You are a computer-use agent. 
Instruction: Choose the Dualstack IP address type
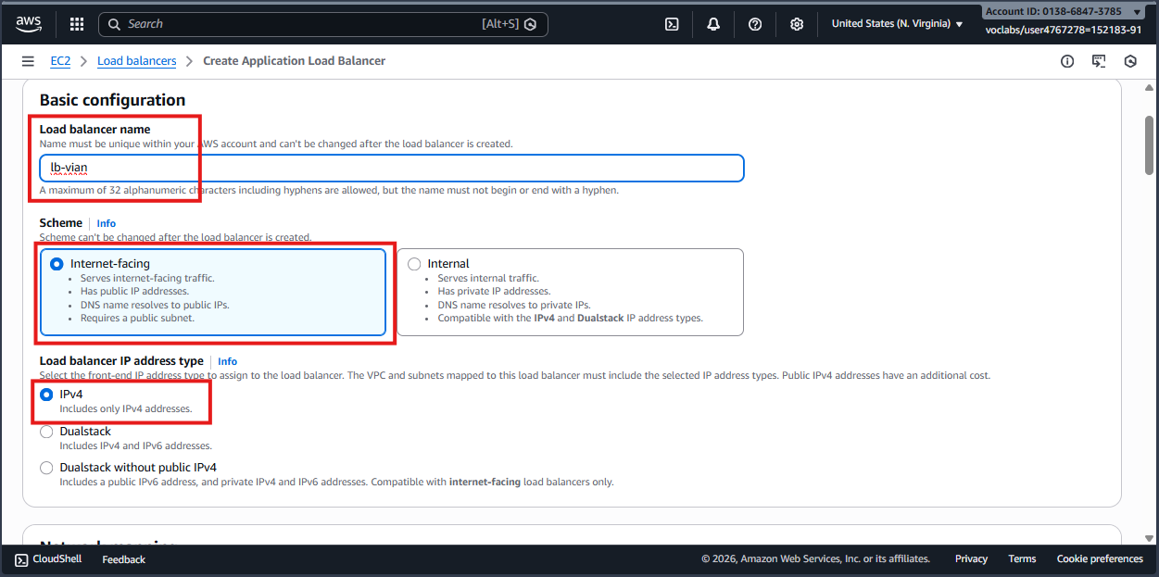tap(46, 432)
